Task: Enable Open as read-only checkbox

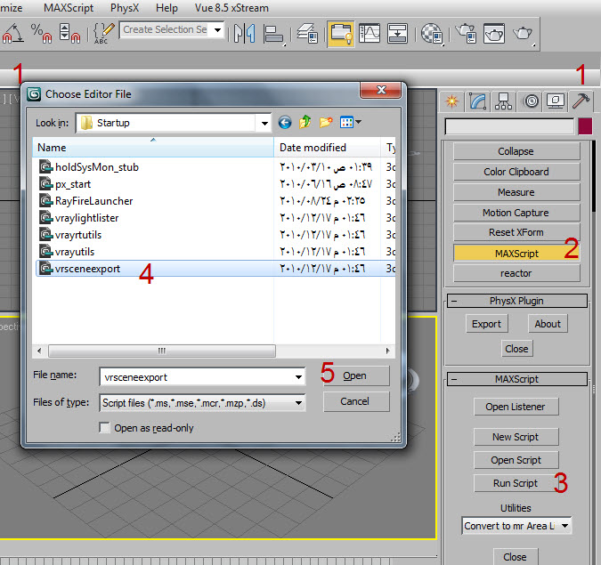Action: click(104, 427)
